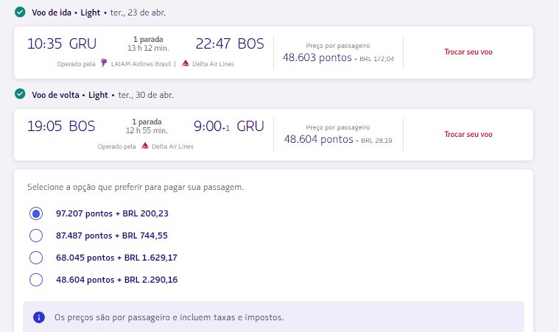Click the prices-include-taxes information banner
The height and width of the screenshot is (332, 559).
click(273, 317)
